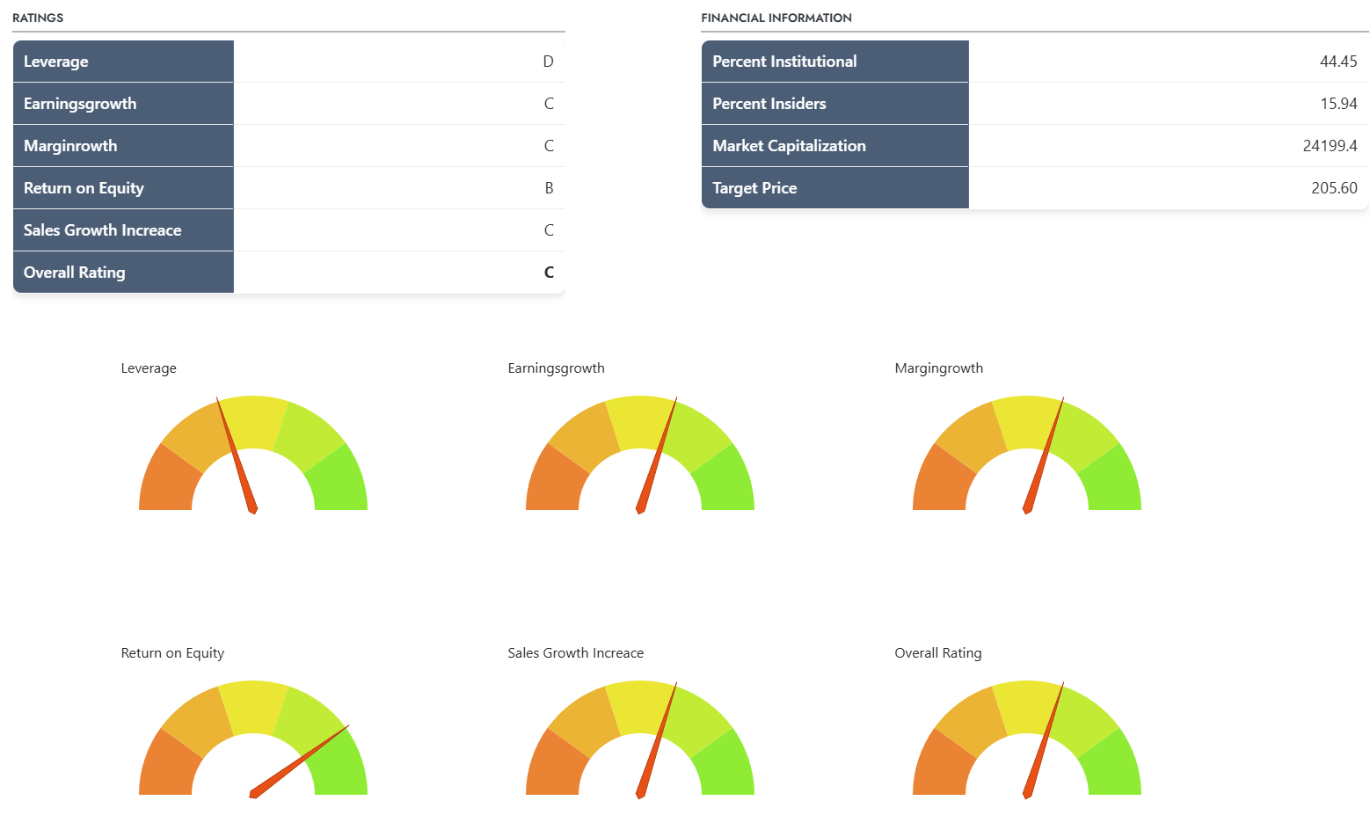Select the Percent Institutional row label
This screenshot has width=1370, height=837.
tap(784, 62)
